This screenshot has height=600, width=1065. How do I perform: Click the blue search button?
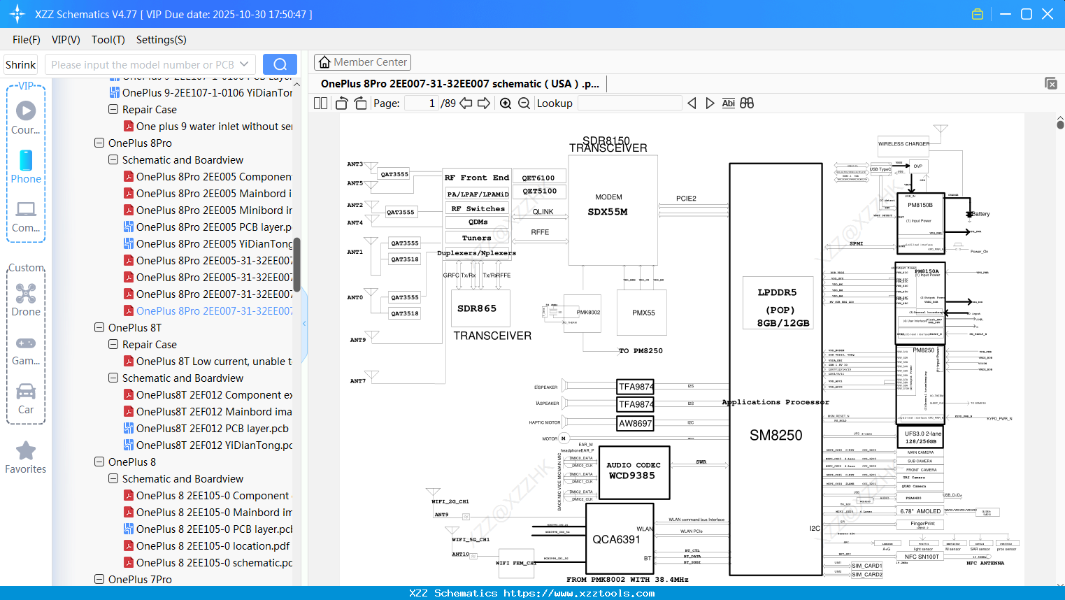[x=280, y=64]
